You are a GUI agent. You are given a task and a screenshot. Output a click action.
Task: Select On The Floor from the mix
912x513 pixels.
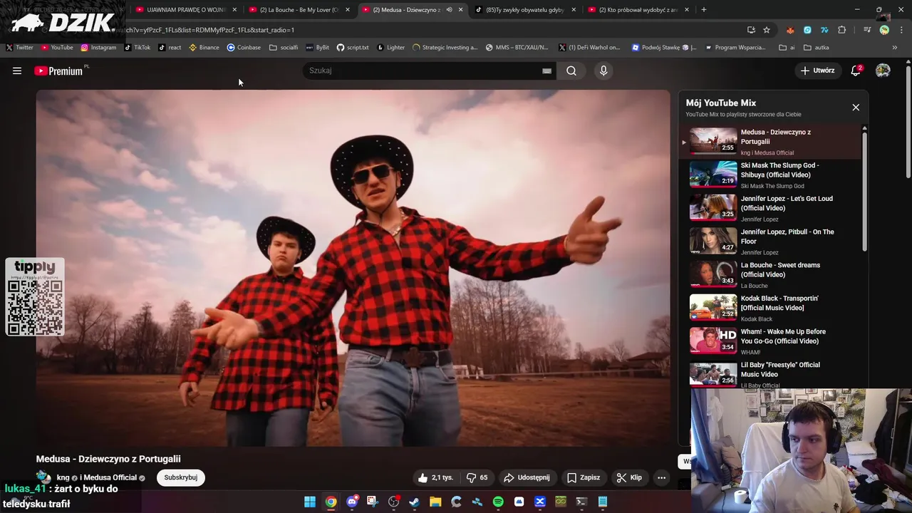tap(771, 241)
